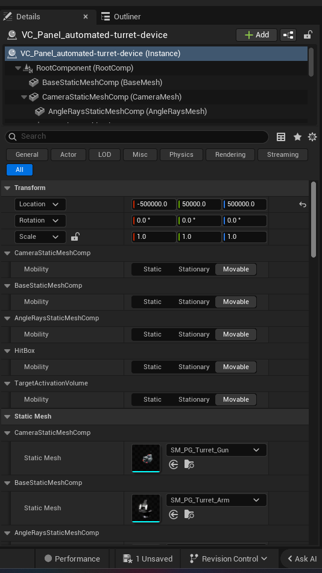Image resolution: width=322 pixels, height=573 pixels.
Task: Browse to SM_PG_Turret_Arm in content browser
Action: click(x=189, y=514)
